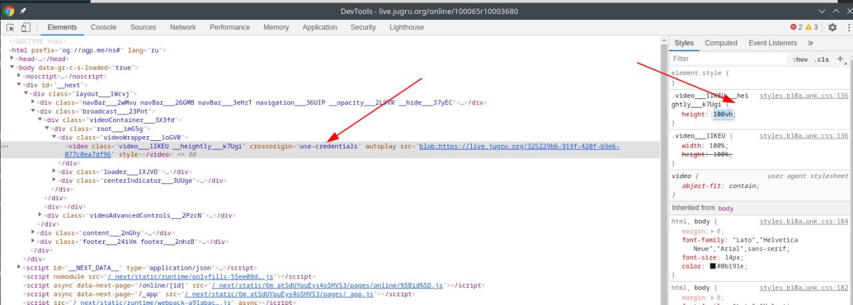The height and width of the screenshot is (305, 853).
Task: Toggle the device toolbar icon
Action: pos(25,27)
